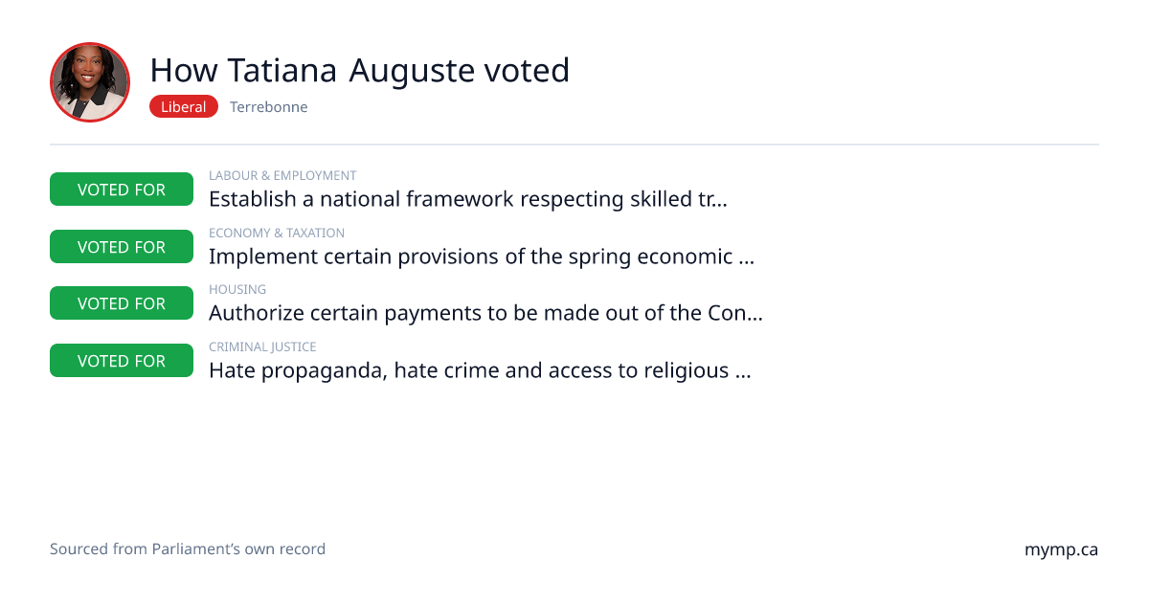1149x603 pixels.
Task: Open 'Hate propaganda, hate crime' bill
Action: click(480, 370)
